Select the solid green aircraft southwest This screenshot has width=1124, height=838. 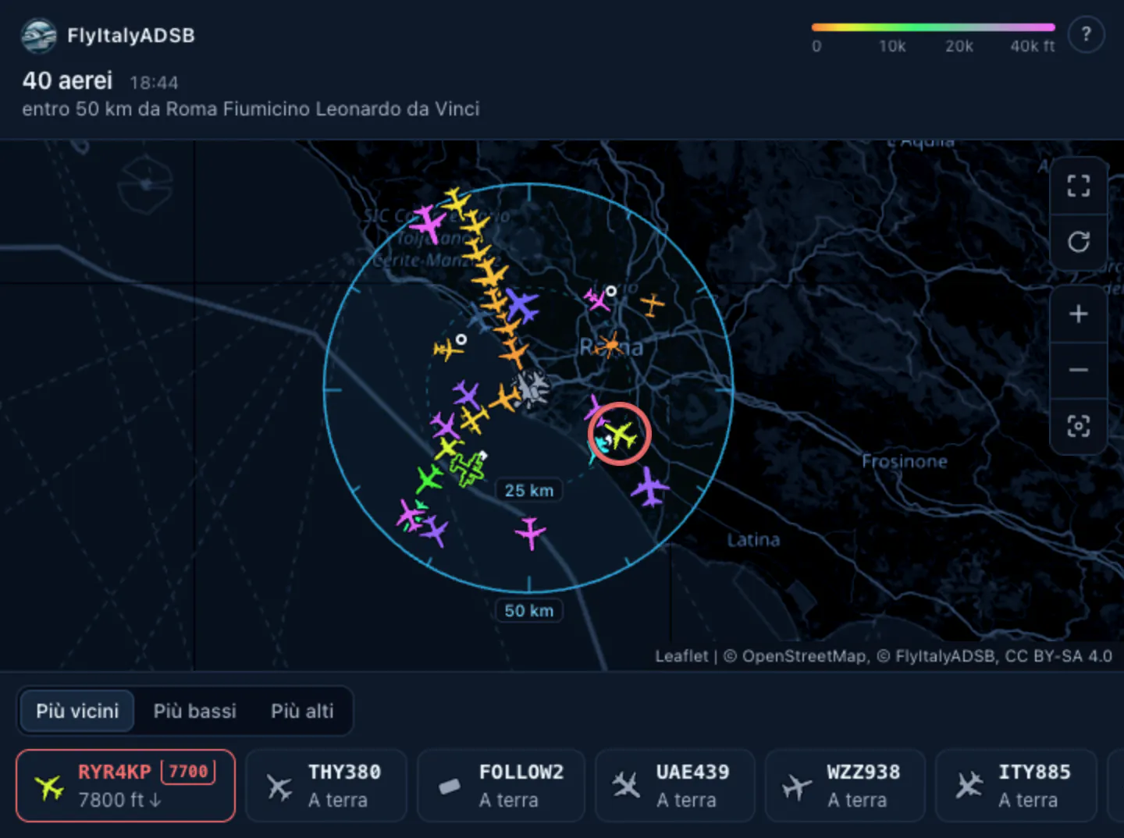point(429,478)
